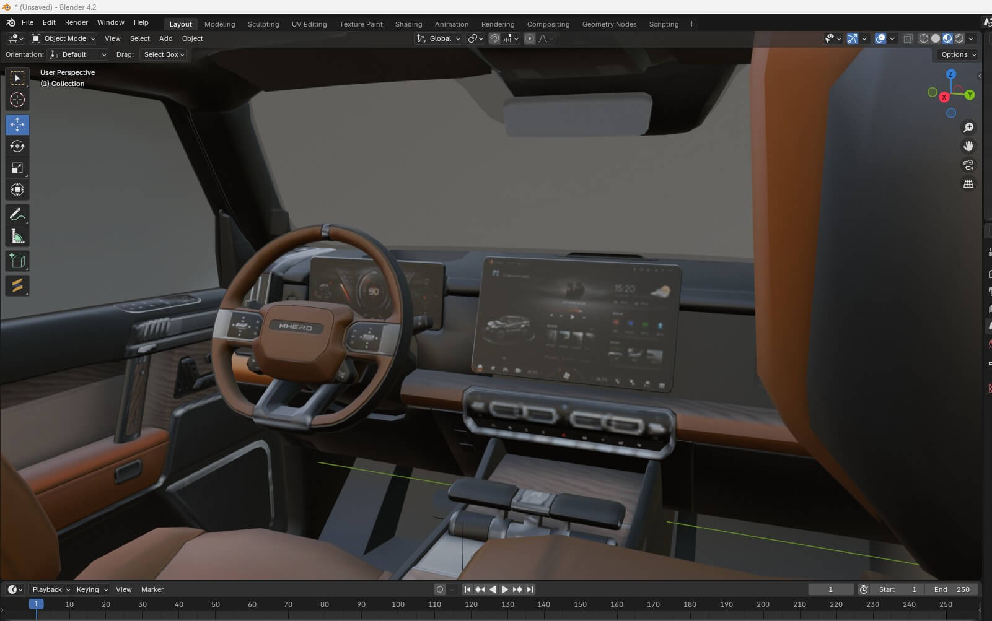This screenshot has width=992, height=621.
Task: Toggle timeline auto keying record button
Action: coord(440,589)
